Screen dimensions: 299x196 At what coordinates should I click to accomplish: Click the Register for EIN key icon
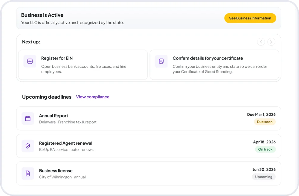tap(30, 61)
